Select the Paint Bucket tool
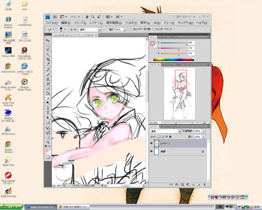Screen dimensions: 262x210 48,93
